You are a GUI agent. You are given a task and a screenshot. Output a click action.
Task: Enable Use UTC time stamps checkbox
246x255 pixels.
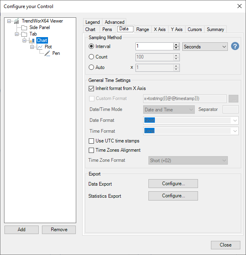(x=91, y=141)
